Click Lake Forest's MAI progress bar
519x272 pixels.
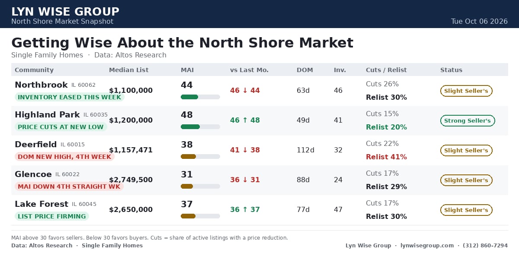(x=200, y=216)
